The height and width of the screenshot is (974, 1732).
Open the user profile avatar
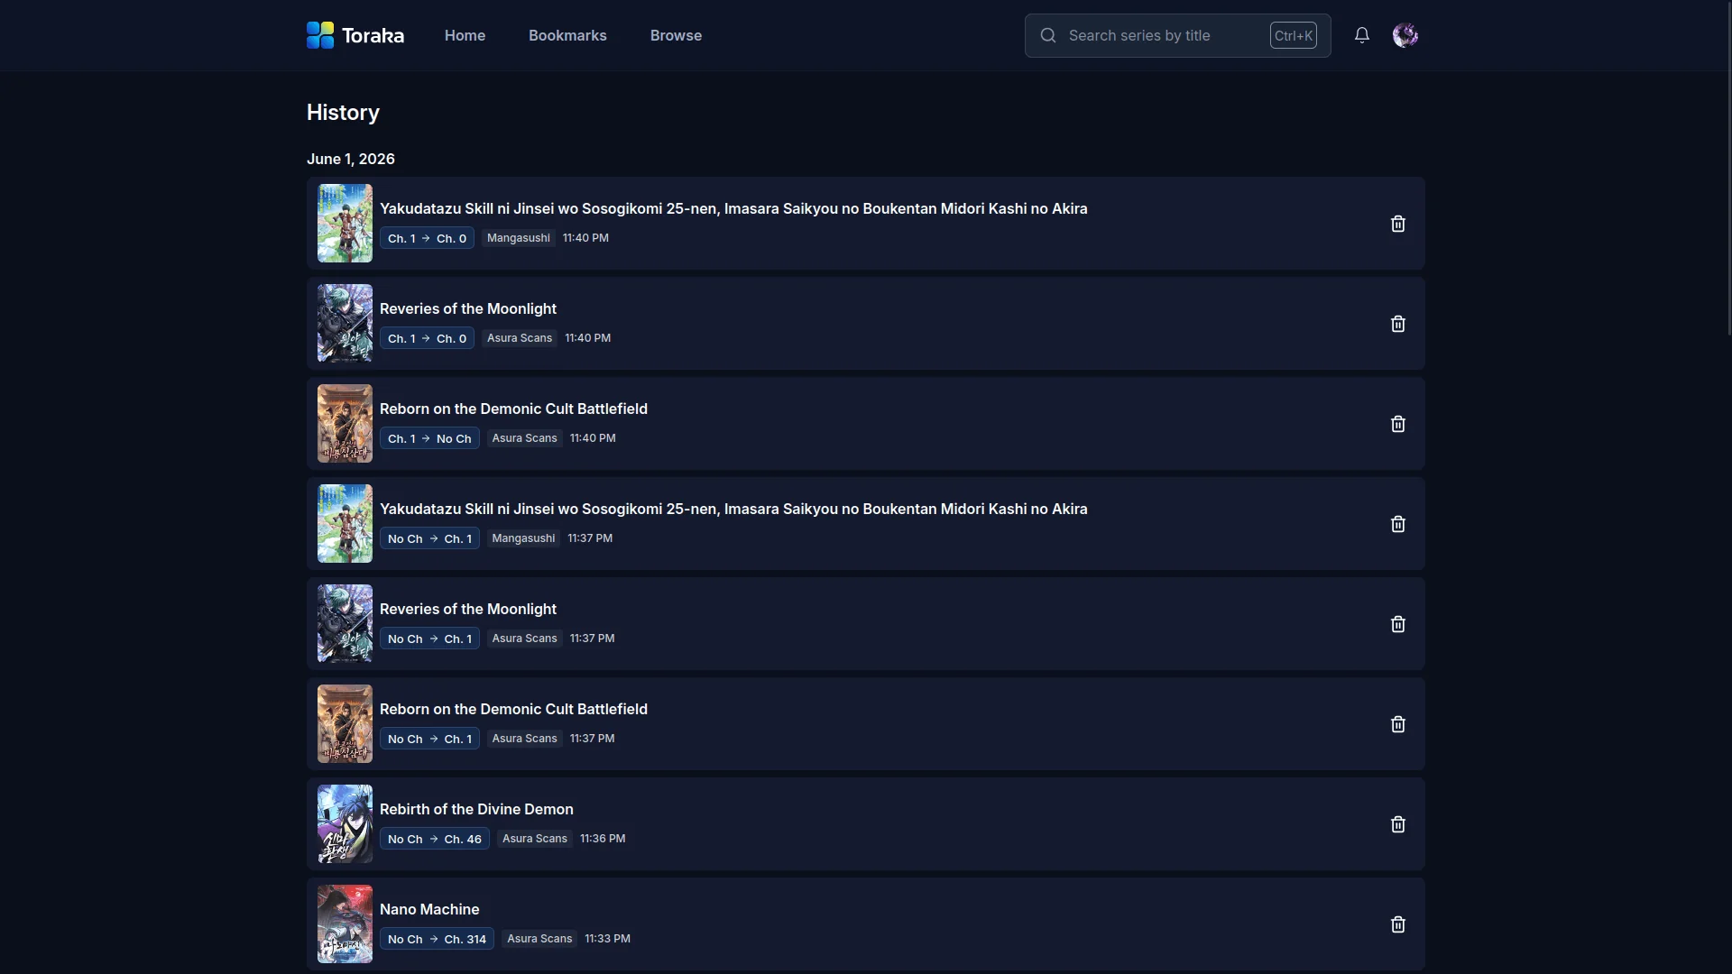click(1405, 35)
